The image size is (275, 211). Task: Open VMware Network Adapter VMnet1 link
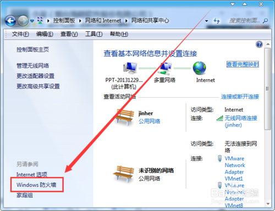[x=235, y=169]
